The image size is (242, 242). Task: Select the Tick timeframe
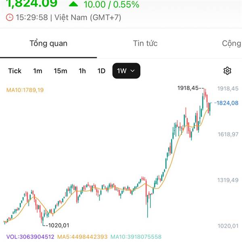tap(15, 71)
